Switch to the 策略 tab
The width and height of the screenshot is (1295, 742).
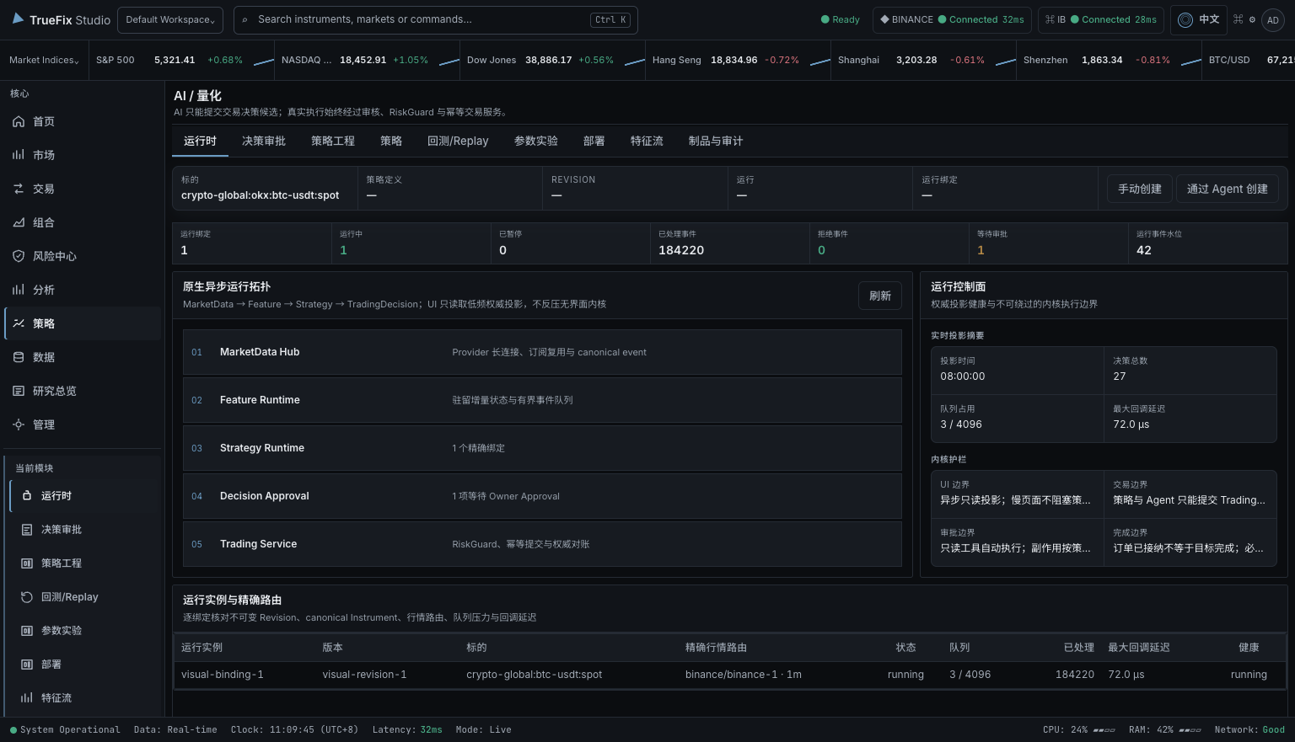391,141
